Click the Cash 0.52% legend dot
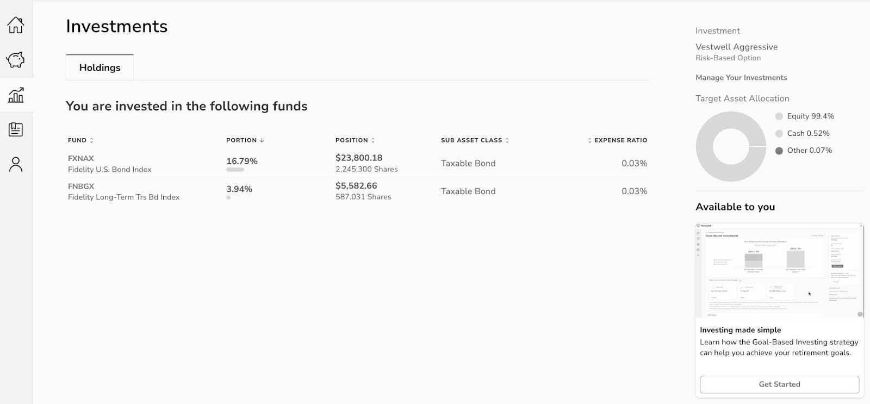870x404 pixels. pos(779,134)
